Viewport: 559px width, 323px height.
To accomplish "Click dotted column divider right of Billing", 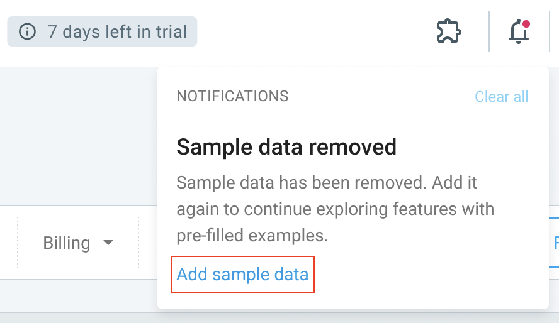I will click(x=138, y=243).
